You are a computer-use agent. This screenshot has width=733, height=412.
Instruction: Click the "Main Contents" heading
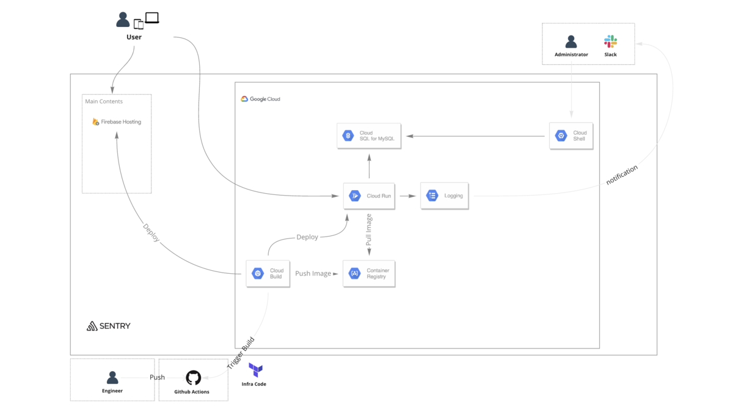point(104,101)
